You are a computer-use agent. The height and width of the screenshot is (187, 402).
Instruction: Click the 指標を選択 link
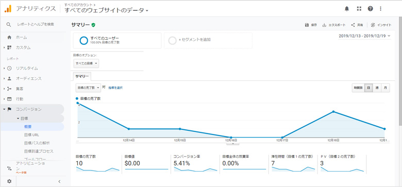tap(115, 88)
